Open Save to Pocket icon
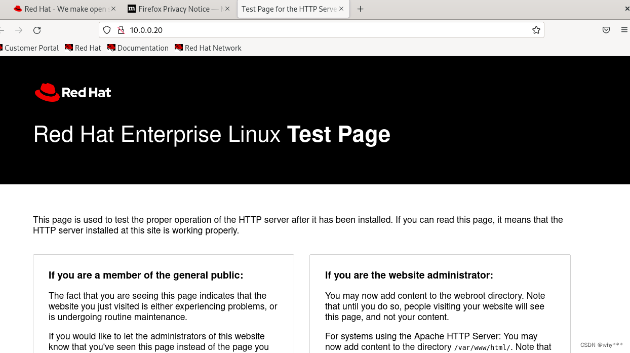630x353 pixels. 606,30
